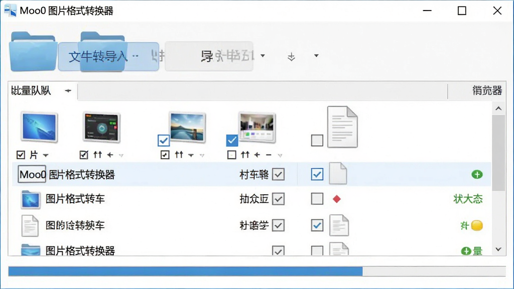
Task: Toggle the 村车辂 checkbox
Action: coord(278,174)
